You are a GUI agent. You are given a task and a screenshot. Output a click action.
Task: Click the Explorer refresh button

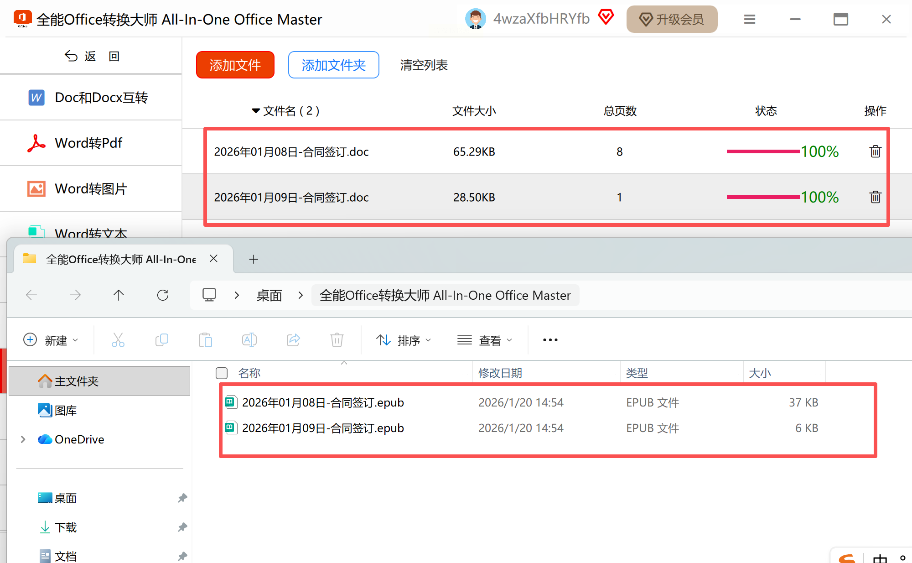[x=163, y=295]
